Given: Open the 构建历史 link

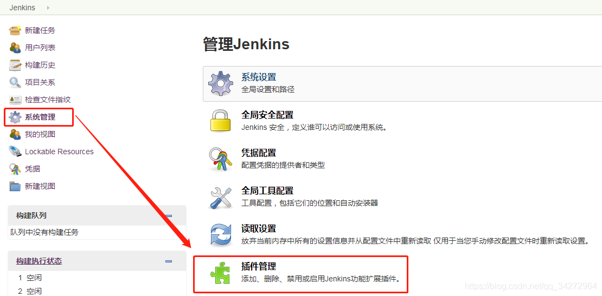Looking at the screenshot, I should pos(40,65).
